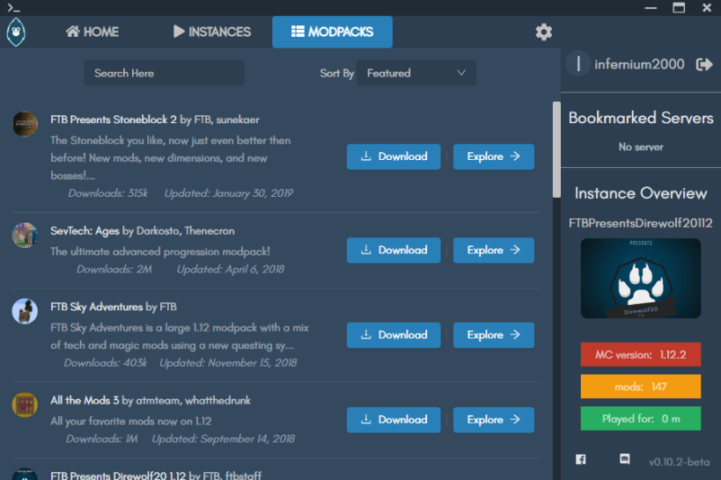Explore FTB Presents Stoneblock 2
The image size is (721, 480).
point(493,156)
